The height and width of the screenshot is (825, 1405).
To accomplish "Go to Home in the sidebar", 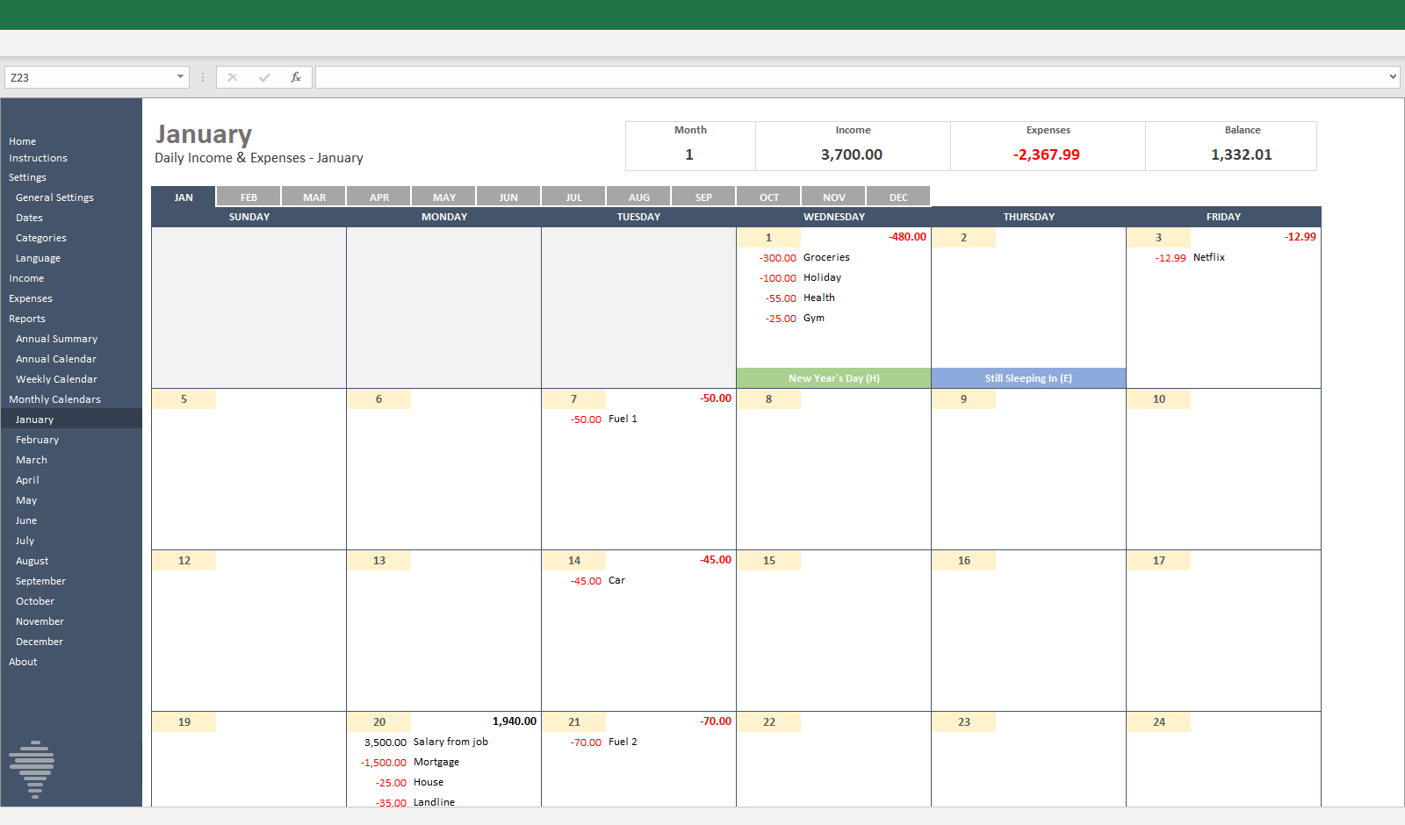I will [23, 141].
